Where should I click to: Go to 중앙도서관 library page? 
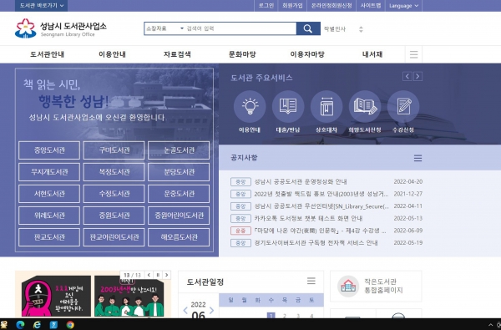49,150
